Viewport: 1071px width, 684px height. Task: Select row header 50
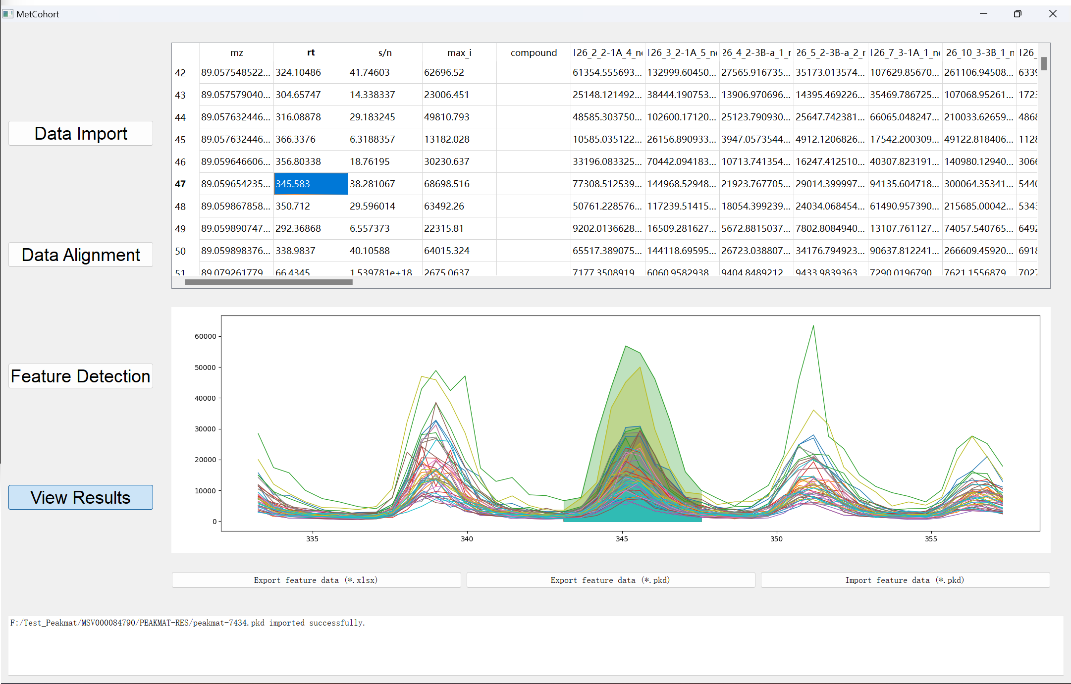[180, 251]
